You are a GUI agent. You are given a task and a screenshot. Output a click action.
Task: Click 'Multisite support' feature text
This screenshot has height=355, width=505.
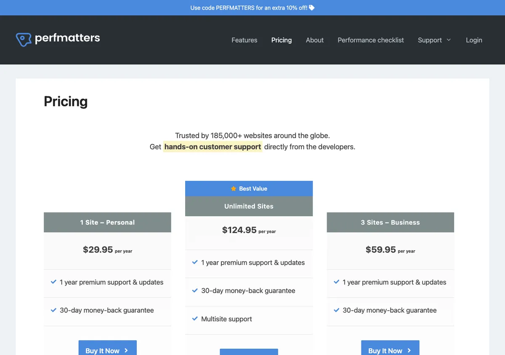[x=226, y=319]
